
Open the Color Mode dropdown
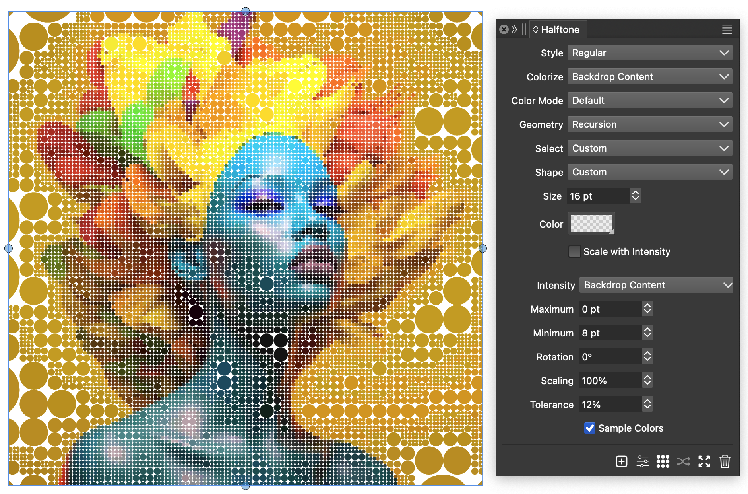tap(649, 101)
